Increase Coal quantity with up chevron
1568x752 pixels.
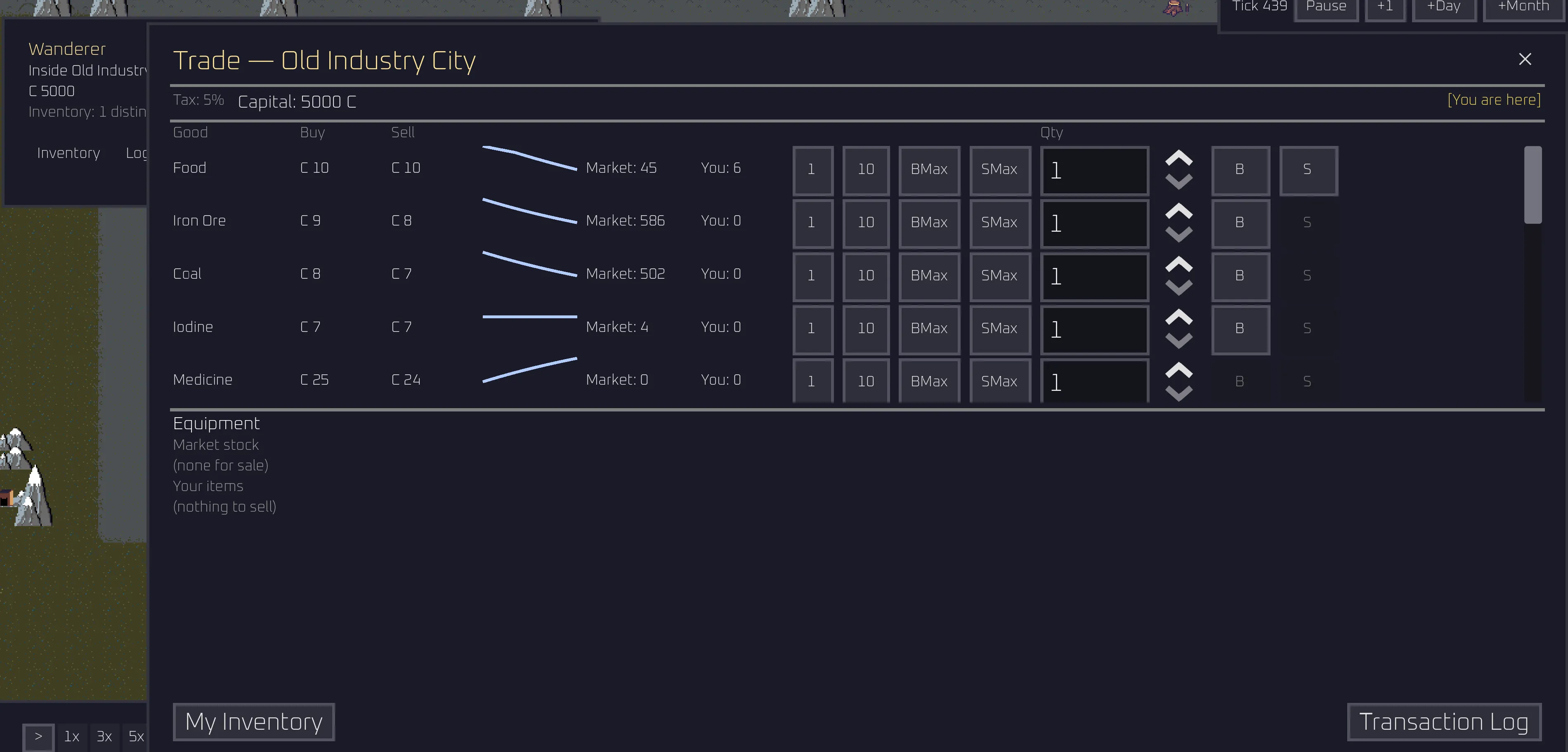coord(1178,264)
